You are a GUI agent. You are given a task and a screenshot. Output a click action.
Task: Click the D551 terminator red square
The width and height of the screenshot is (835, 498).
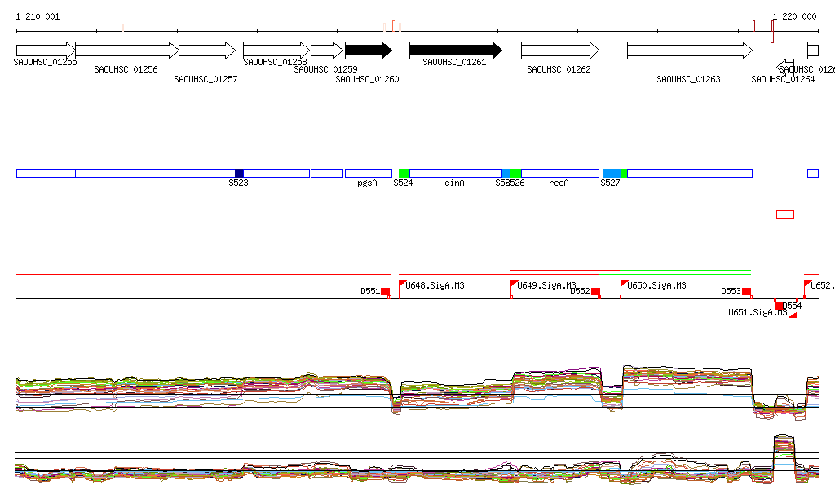click(x=386, y=292)
